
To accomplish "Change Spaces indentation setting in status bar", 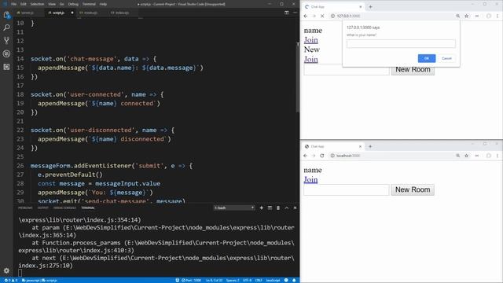I will (233, 280).
